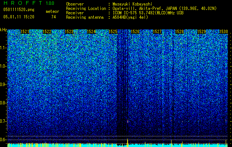Select the 1528 time marker
The height and width of the screenshot is (147, 232).
pyautogui.click(x=179, y=32)
